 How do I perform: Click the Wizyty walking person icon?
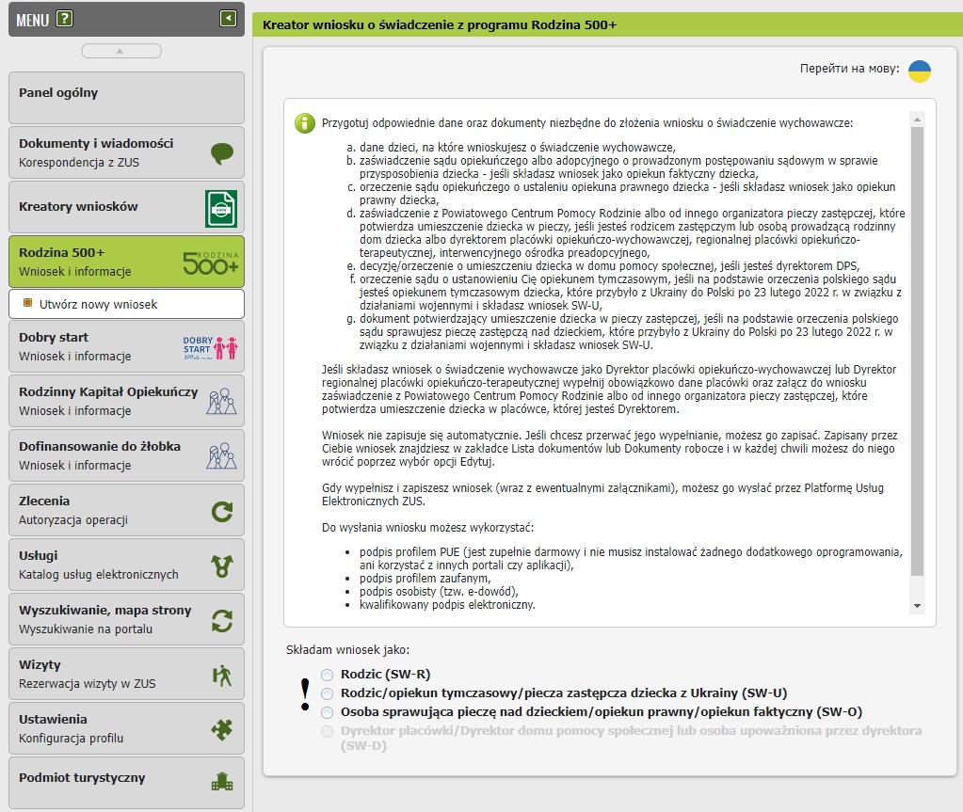tap(221, 675)
